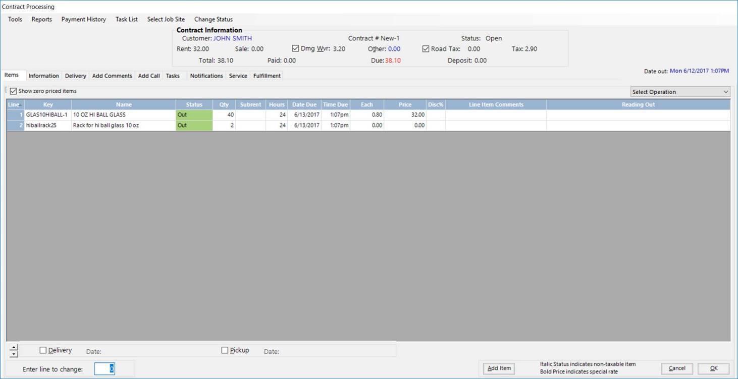Screen dimensions: 738x379
Task: Enable the Pickup checkbox
Action: tap(225, 350)
